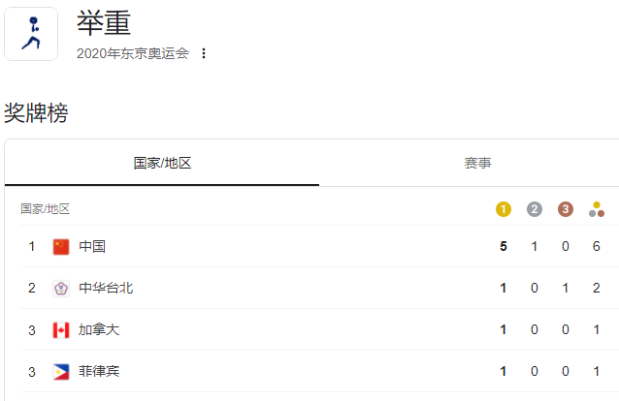619x401 pixels.
Task: Click the 国家/地区 column header label
Action: [x=45, y=209]
